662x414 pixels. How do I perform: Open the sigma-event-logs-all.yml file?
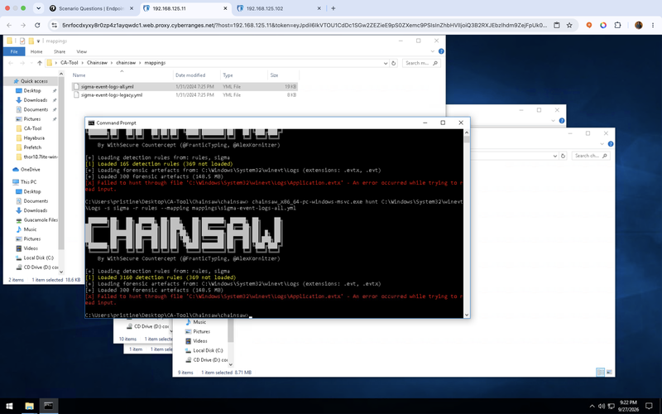tap(107, 87)
